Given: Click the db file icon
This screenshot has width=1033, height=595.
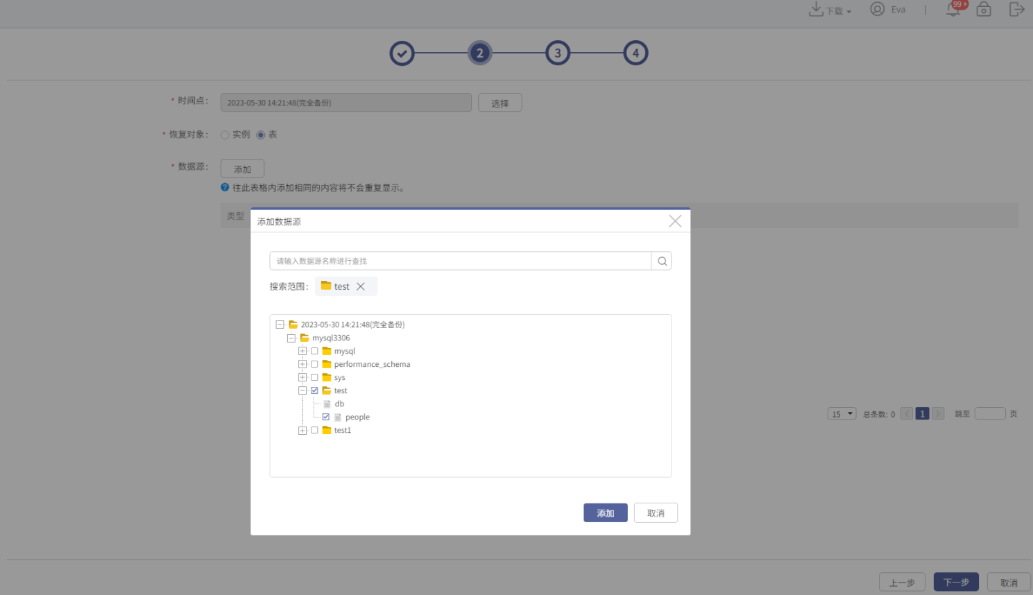Looking at the screenshot, I should (x=327, y=404).
